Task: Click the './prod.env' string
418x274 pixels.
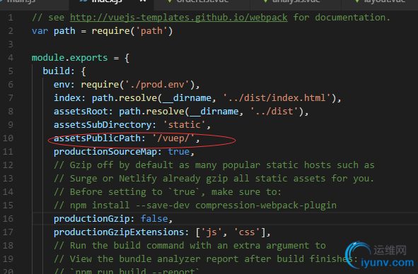Action: tap(157, 85)
